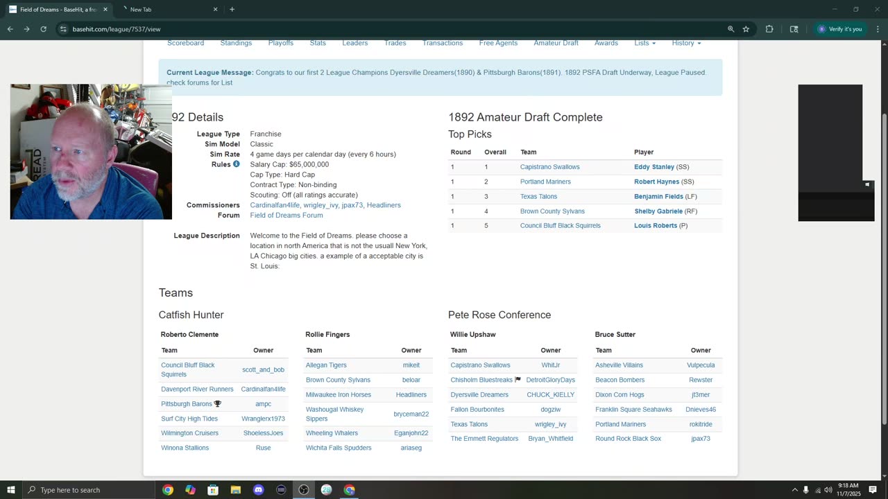Open the Amateur Draft menu item
The width and height of the screenshot is (888, 499).
[x=556, y=43]
